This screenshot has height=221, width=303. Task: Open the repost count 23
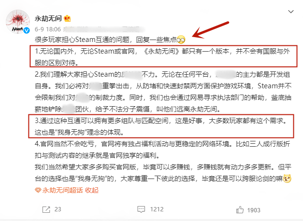[57, 209]
